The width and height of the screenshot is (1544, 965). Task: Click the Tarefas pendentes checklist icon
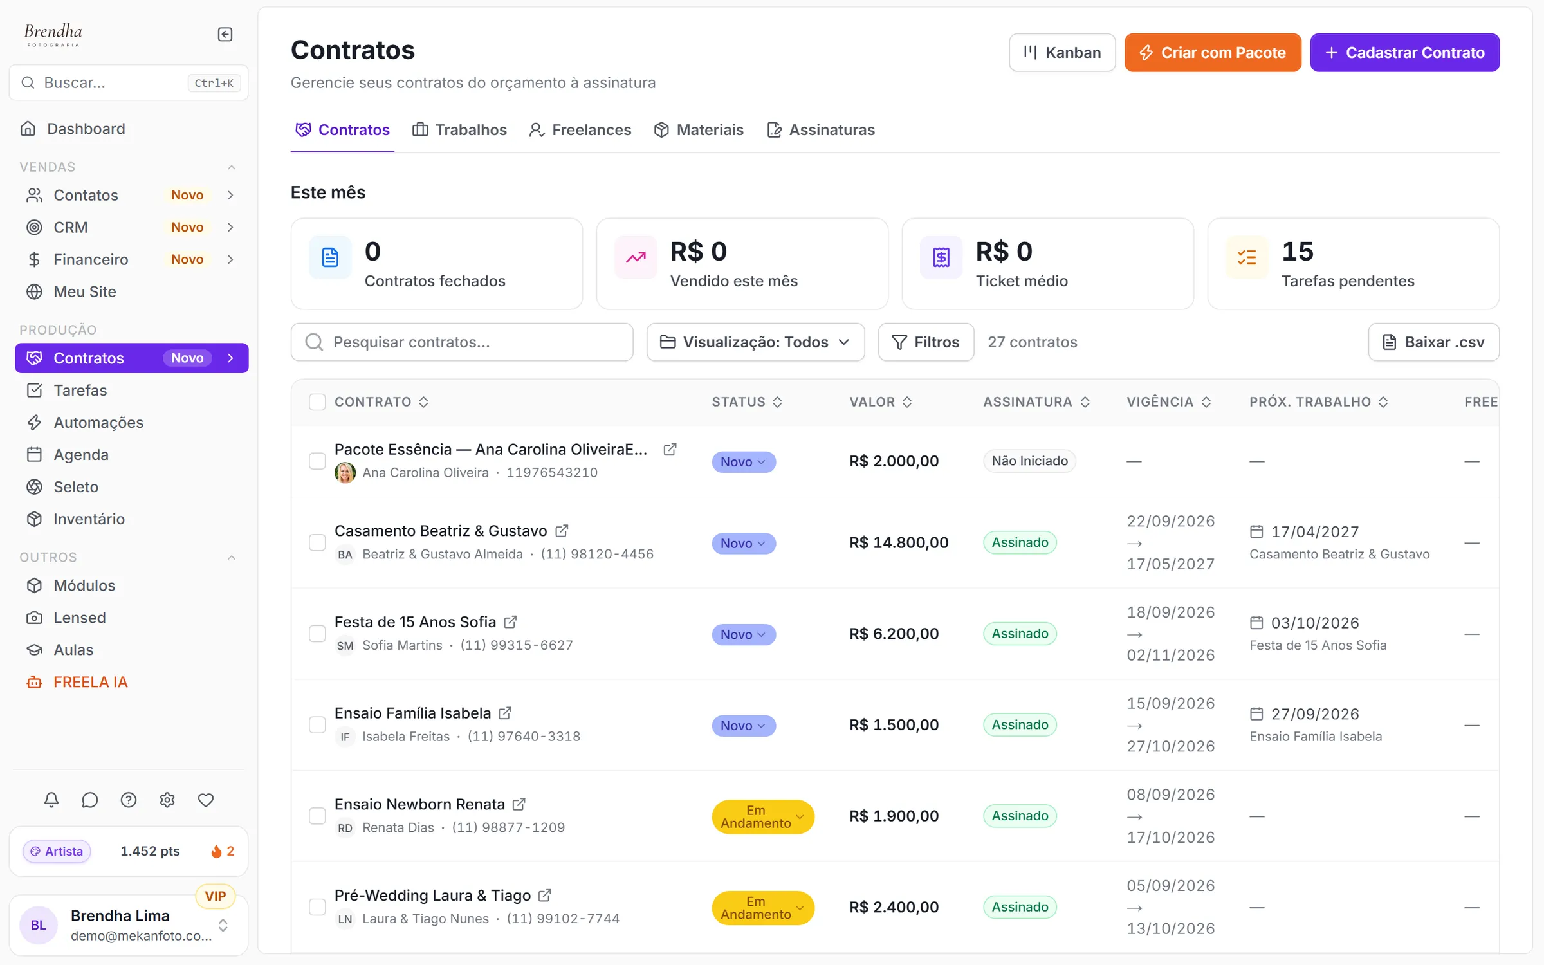click(x=1247, y=257)
